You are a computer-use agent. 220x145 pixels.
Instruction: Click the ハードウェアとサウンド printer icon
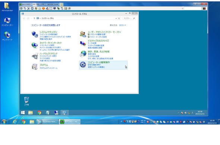click(x=35, y=56)
